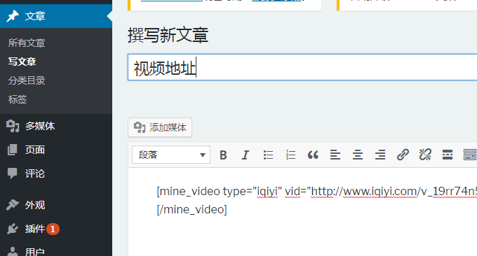Remove link with unlink icon

(x=425, y=155)
